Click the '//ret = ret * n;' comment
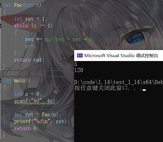 pos(72,40)
